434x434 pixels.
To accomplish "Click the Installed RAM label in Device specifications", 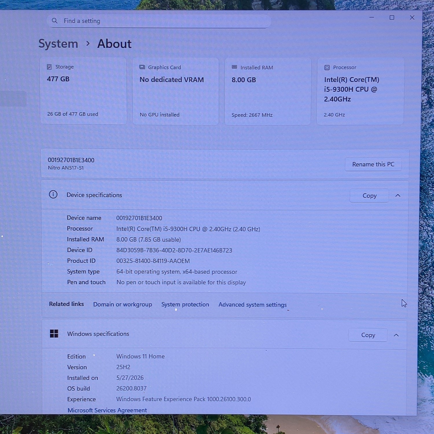I will (x=85, y=239).
